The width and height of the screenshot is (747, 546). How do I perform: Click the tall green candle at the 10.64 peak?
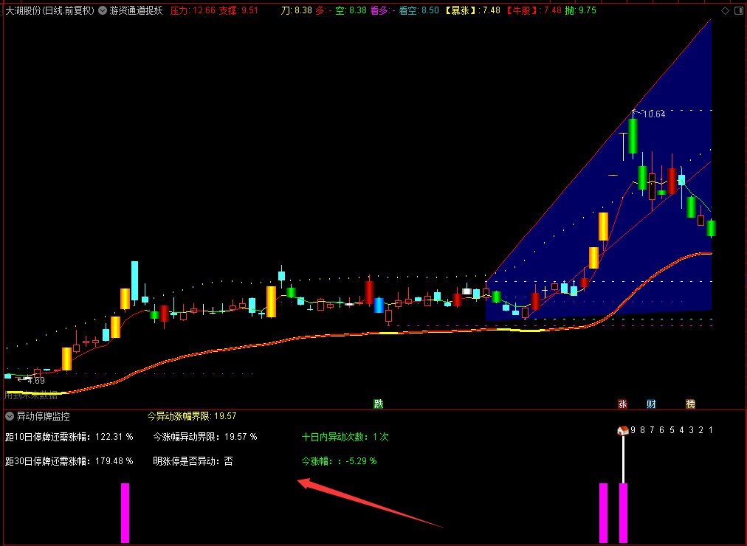coord(633,136)
